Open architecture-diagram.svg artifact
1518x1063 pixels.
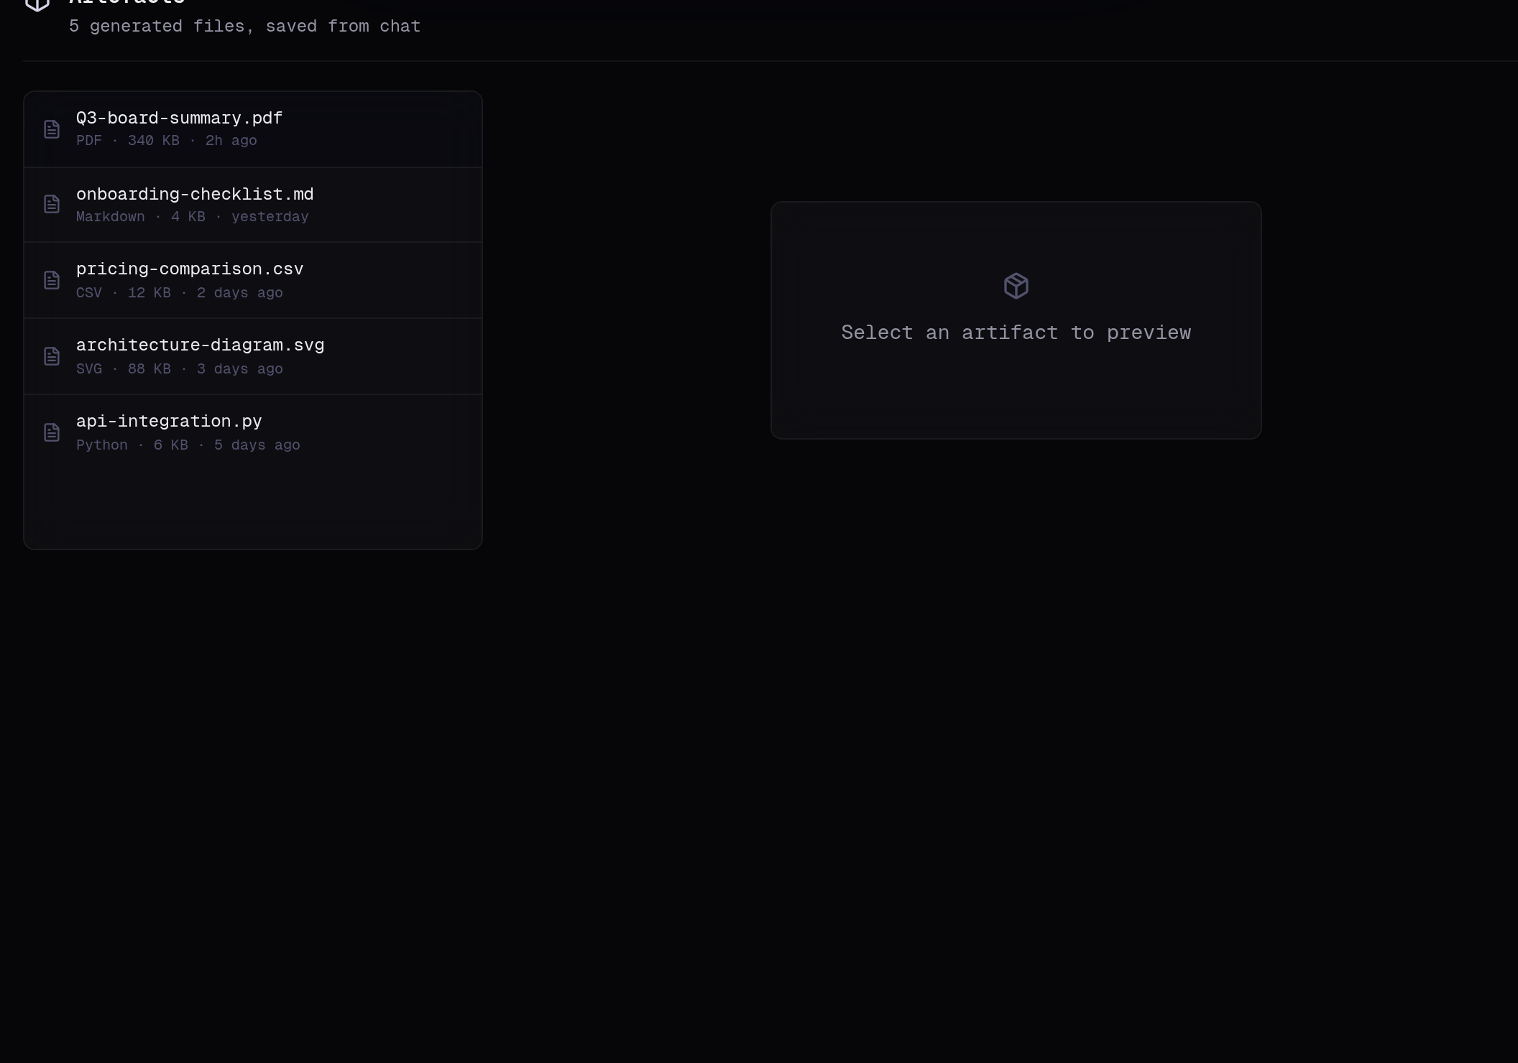coord(253,356)
